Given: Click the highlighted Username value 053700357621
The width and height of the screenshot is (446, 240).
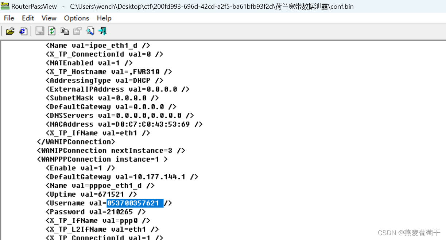Looking at the screenshot, I should (x=135, y=203).
